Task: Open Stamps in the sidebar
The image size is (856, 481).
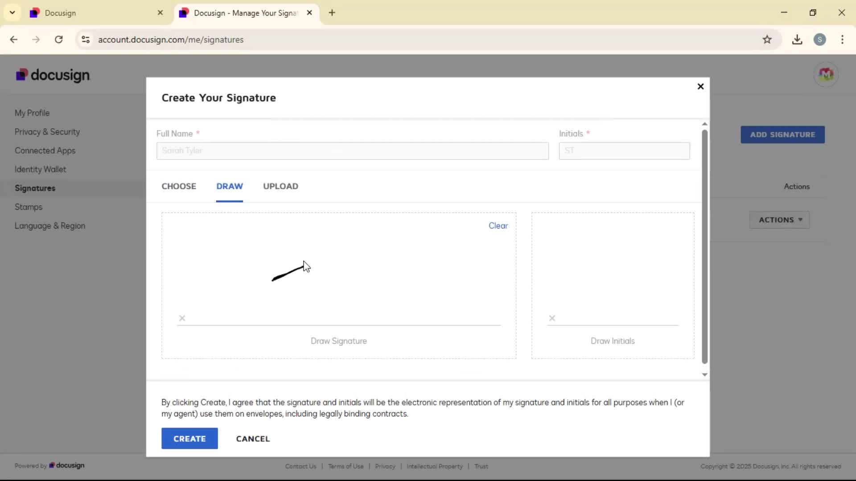Action: tap(29, 207)
